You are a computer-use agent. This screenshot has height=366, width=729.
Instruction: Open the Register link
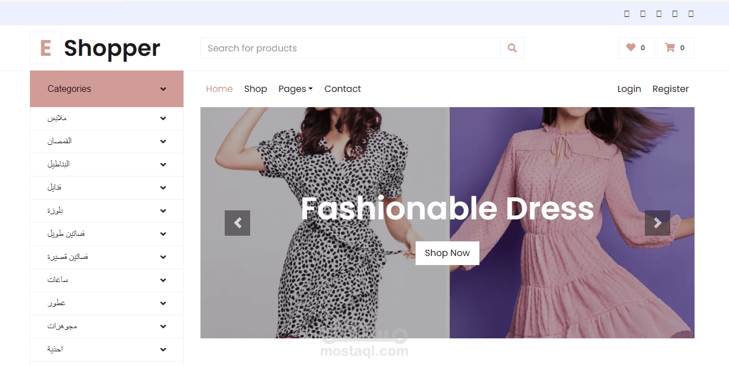670,89
